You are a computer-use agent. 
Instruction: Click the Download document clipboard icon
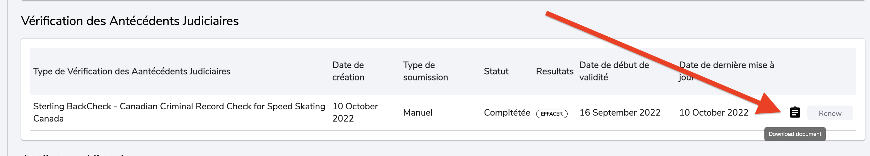(x=795, y=112)
